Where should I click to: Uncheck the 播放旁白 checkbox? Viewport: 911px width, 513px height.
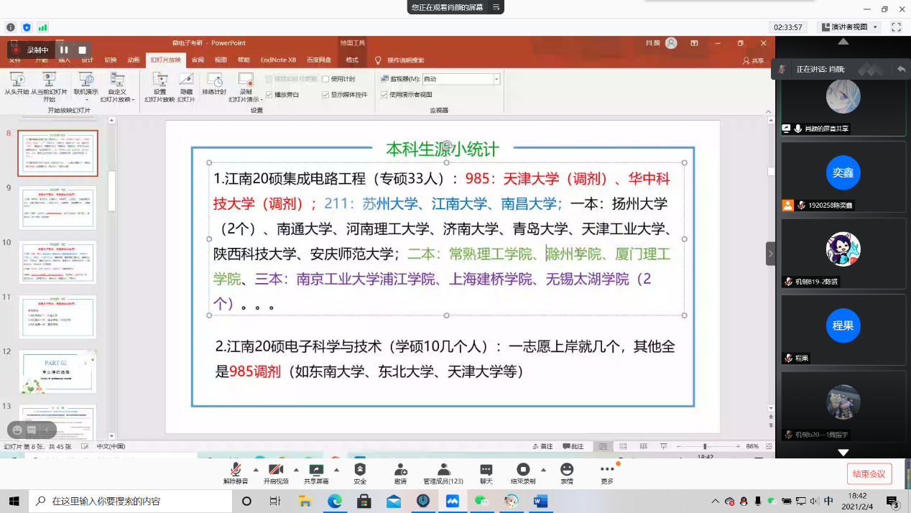pyautogui.click(x=269, y=94)
